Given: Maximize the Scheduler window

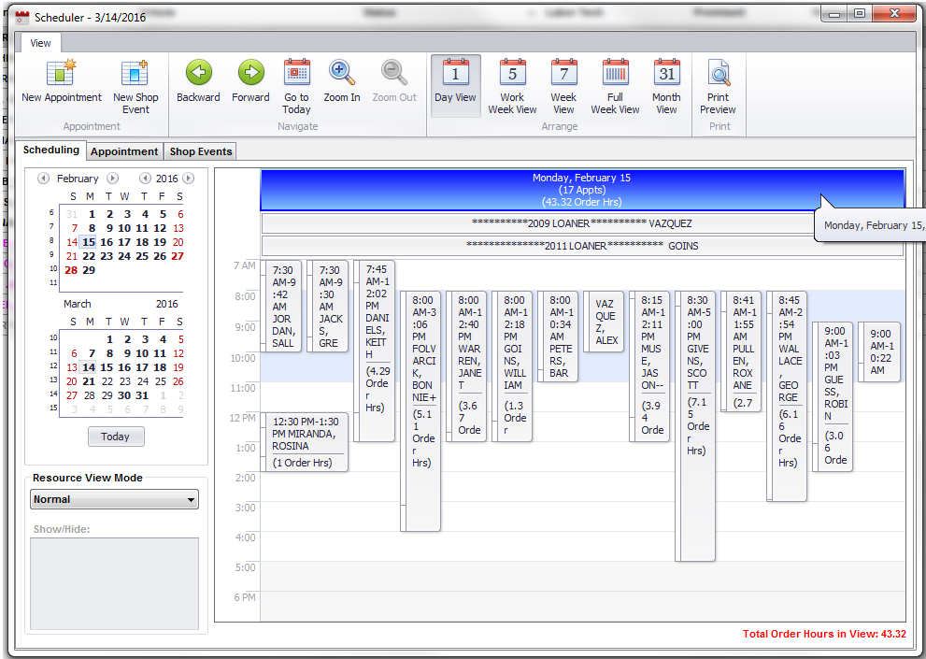Looking at the screenshot, I should pyautogui.click(x=860, y=14).
